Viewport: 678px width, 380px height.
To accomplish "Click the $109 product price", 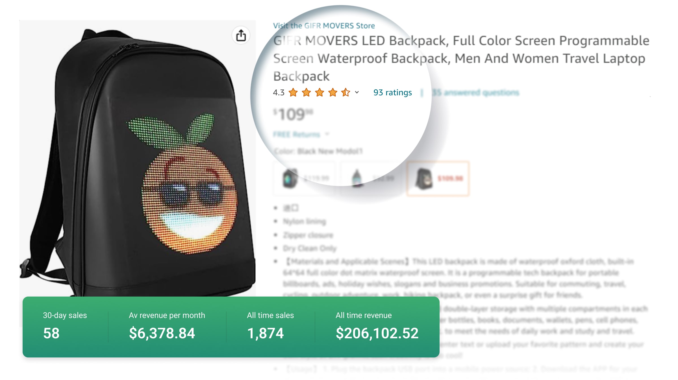I will point(293,114).
